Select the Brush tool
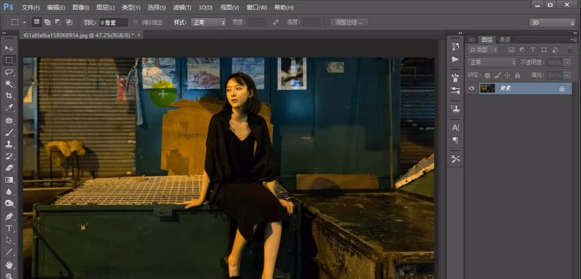This screenshot has width=581, height=279. [x=9, y=133]
